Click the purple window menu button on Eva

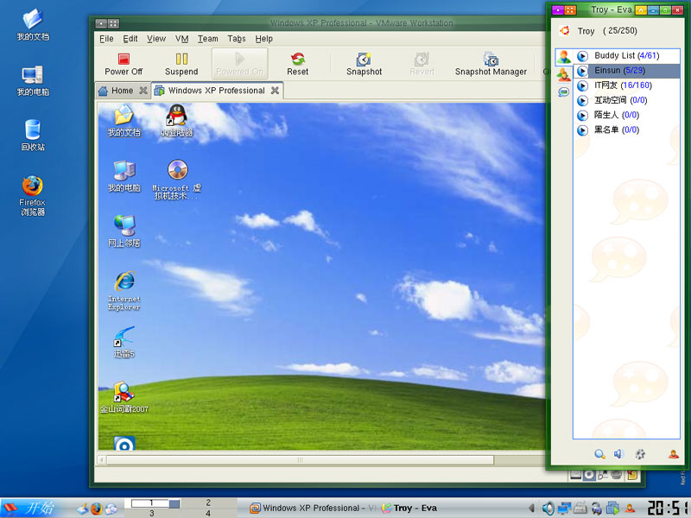[558, 9]
